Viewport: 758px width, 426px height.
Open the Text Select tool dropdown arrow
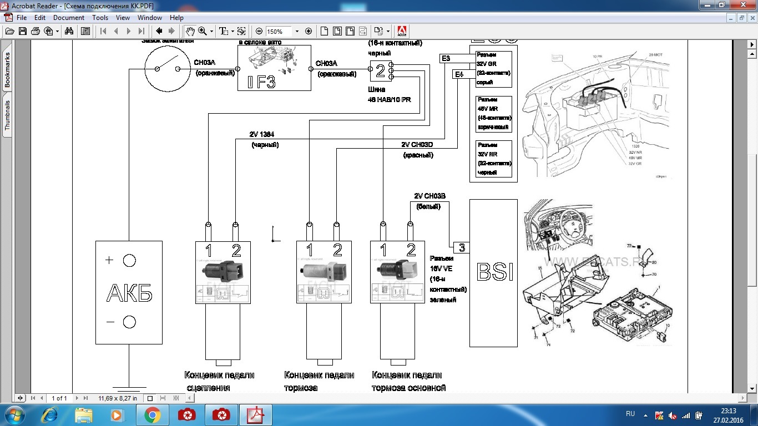tap(232, 31)
